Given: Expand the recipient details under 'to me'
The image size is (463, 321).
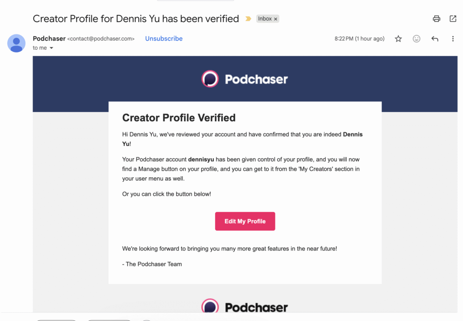Looking at the screenshot, I should pos(50,47).
